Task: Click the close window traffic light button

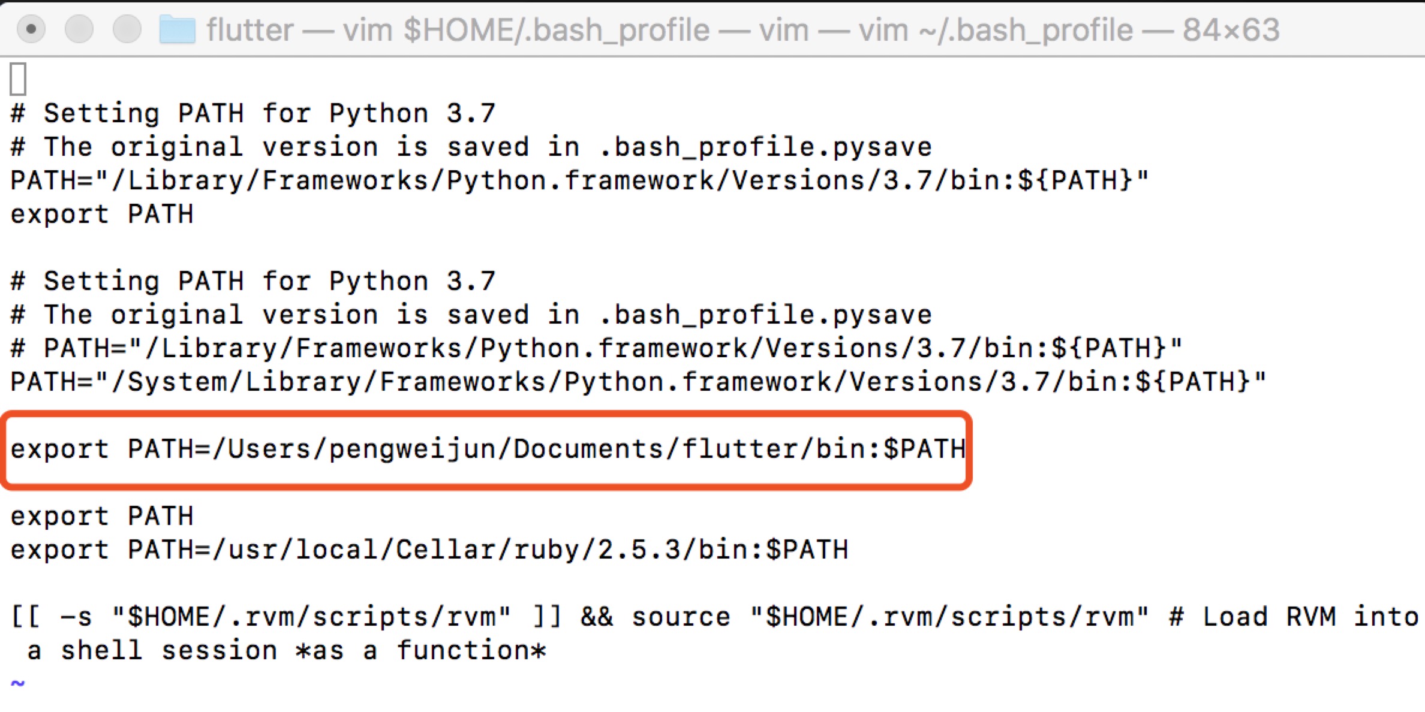Action: [31, 29]
